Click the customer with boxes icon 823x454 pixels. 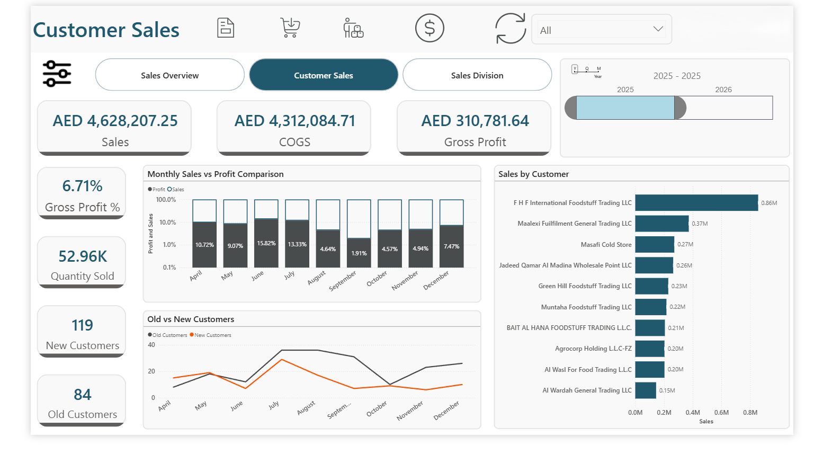point(353,29)
